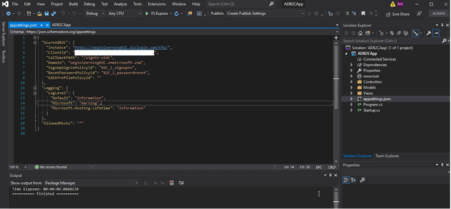The height and width of the screenshot is (209, 451).
Task: Toggle pin on appsettings.json tab
Action: click(42, 25)
